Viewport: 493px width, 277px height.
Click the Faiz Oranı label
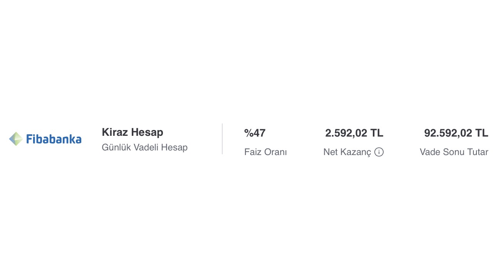(x=265, y=152)
